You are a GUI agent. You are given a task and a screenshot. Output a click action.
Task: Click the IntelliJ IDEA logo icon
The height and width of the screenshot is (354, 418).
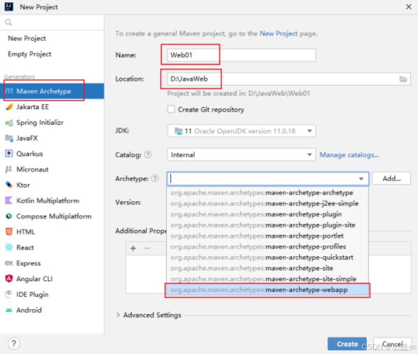[9, 7]
